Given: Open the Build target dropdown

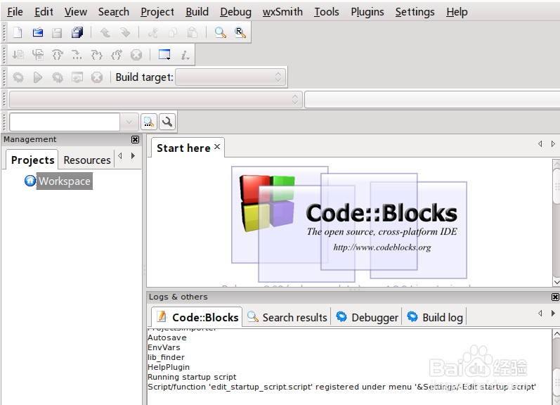Looking at the screenshot, I should pos(230,77).
